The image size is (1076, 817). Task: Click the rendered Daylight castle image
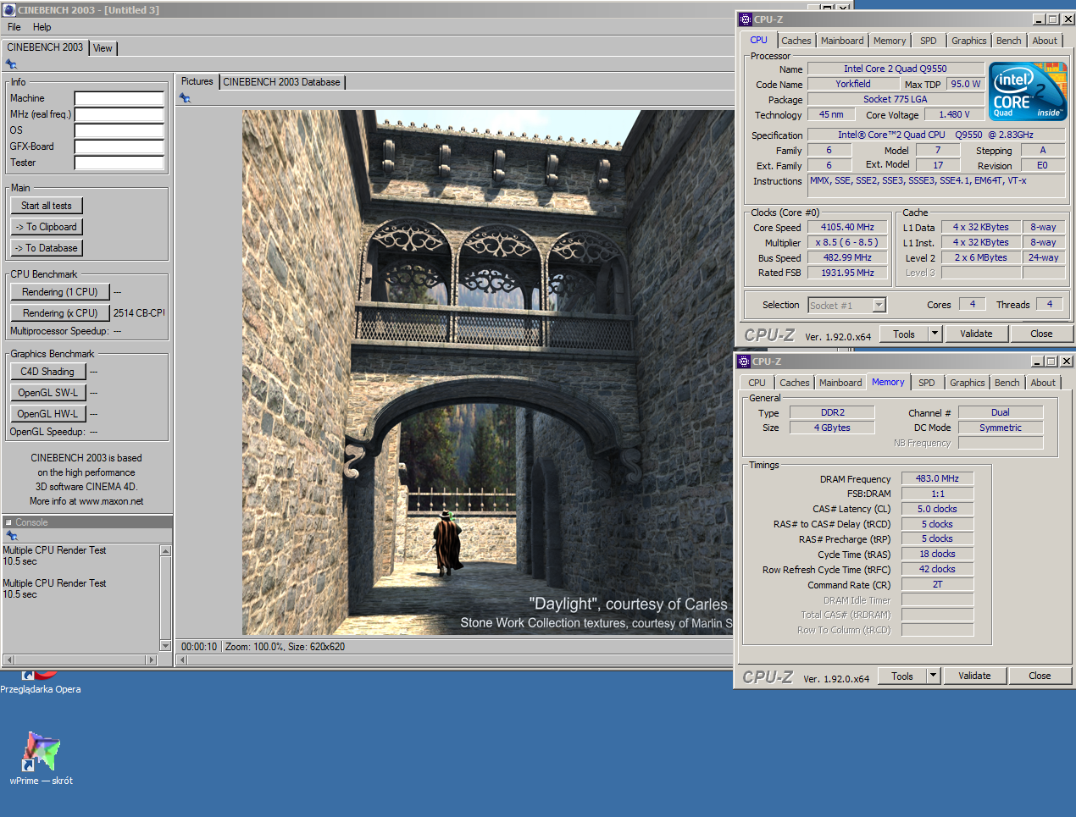coord(488,373)
